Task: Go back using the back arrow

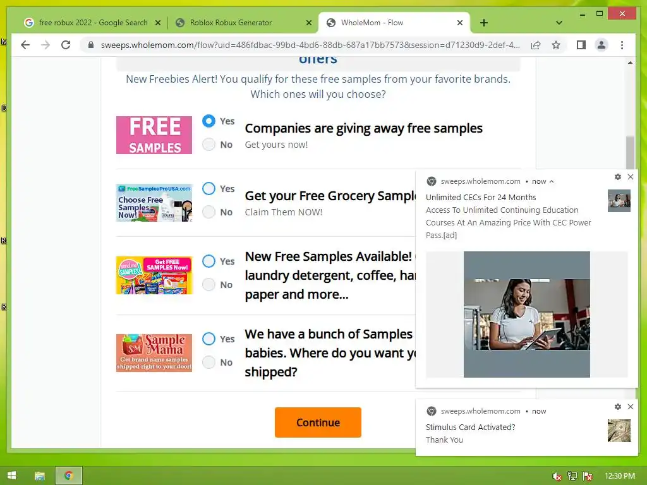Action: 25,45
